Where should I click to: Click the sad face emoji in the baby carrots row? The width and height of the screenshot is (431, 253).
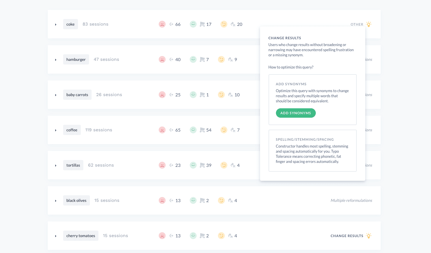tap(162, 95)
